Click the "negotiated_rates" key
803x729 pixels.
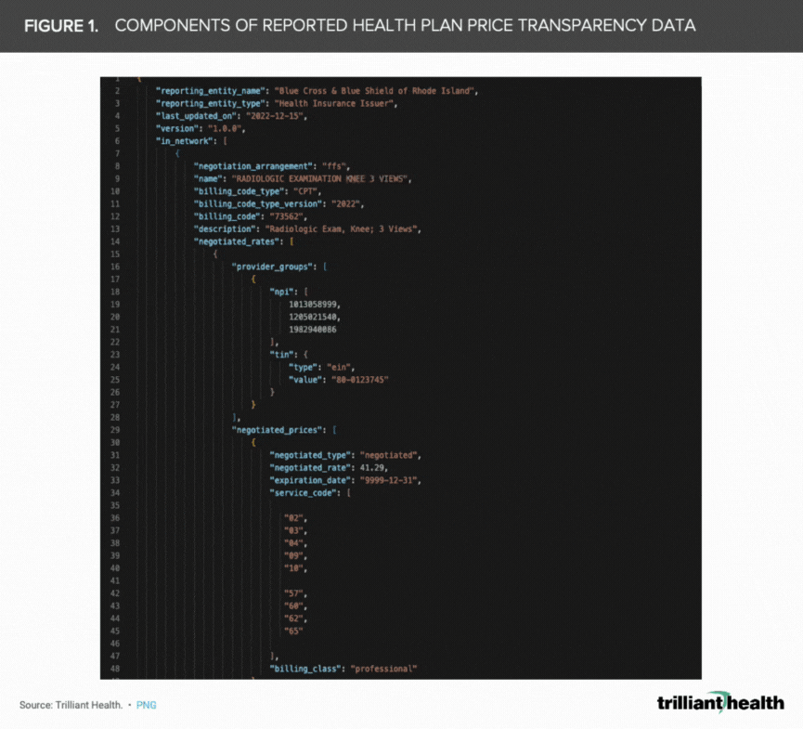pyautogui.click(x=236, y=241)
